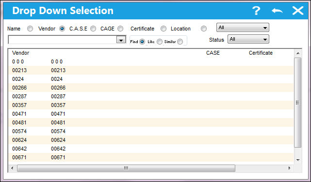Click the horizontal scrollbar left arrow
311x182 pixels.
(12, 168)
